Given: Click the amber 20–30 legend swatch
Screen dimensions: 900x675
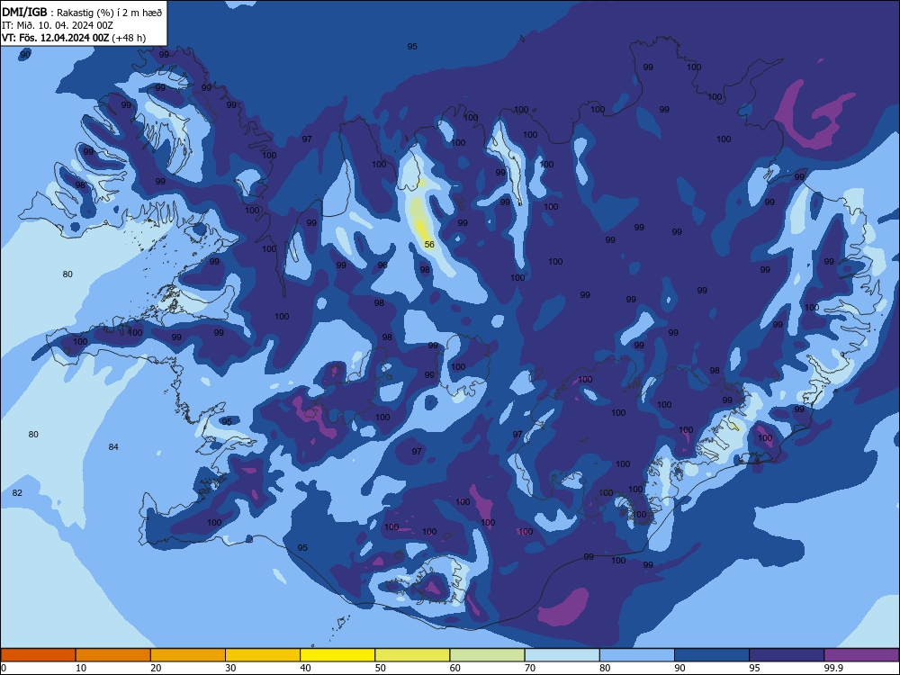Looking at the screenshot, I should (188, 655).
